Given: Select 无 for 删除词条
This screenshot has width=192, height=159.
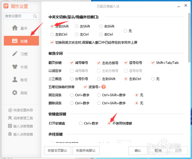Looking at the screenshot, I should (137, 103).
